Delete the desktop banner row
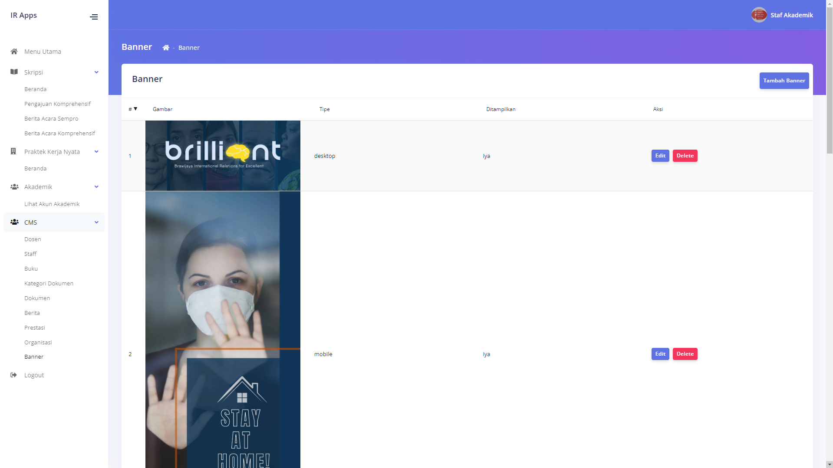 click(x=685, y=156)
